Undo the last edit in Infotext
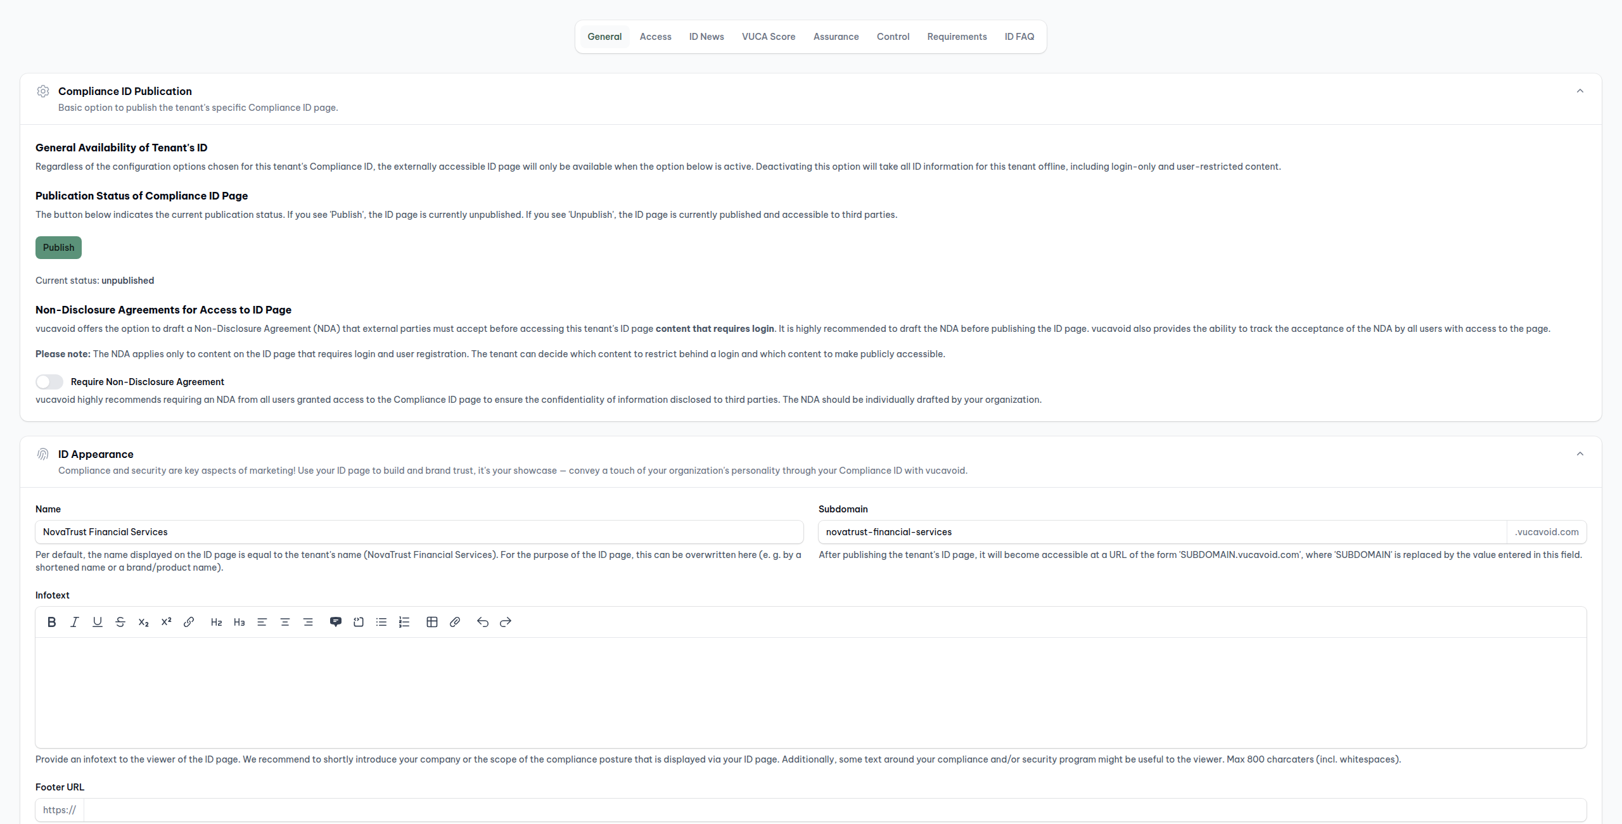This screenshot has height=824, width=1622. tap(483, 622)
